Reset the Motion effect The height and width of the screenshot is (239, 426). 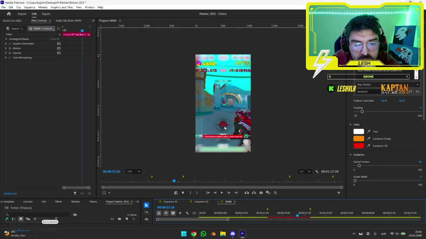click(59, 48)
